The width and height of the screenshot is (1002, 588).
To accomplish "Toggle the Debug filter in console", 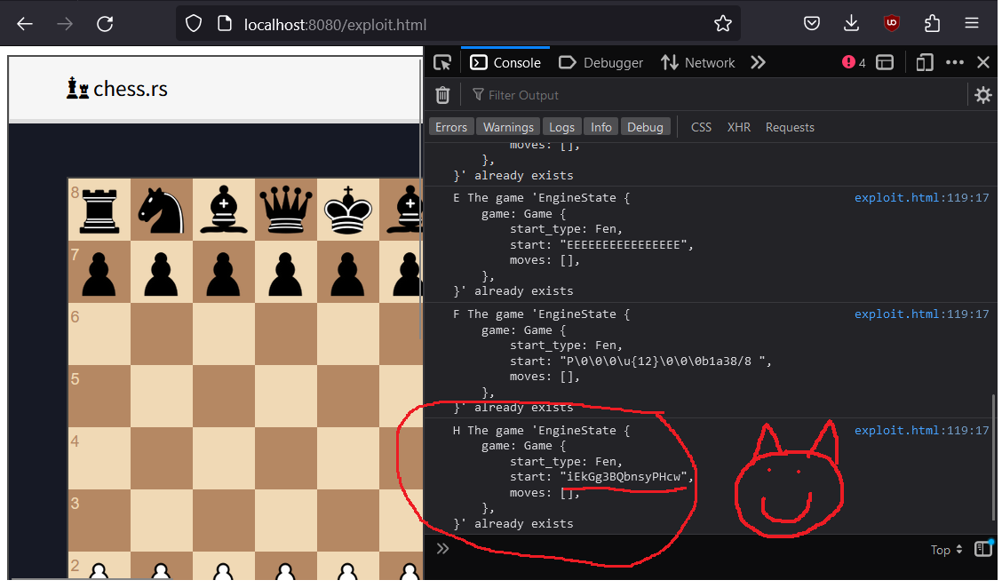I will pos(645,127).
